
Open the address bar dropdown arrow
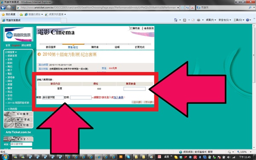pyautogui.click(x=178, y=8)
